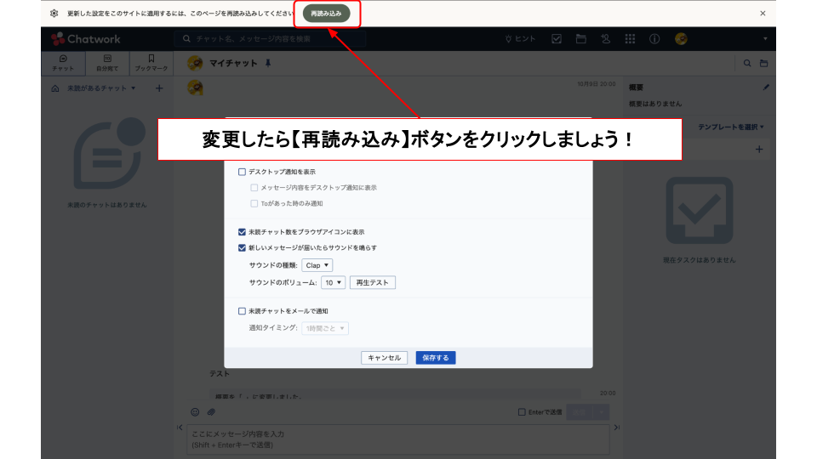Switch to the ブックマーク tab

click(x=151, y=62)
